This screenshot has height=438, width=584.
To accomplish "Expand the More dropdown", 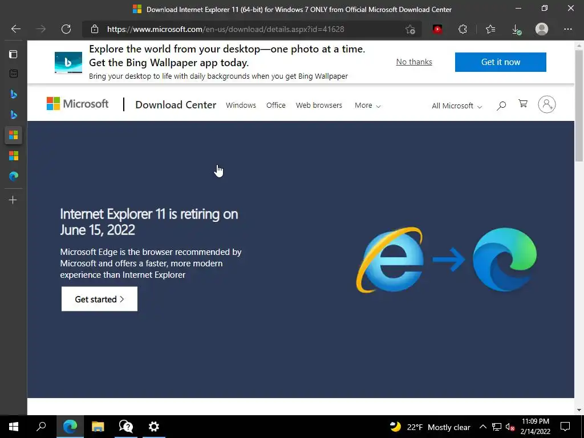I will coord(368,106).
